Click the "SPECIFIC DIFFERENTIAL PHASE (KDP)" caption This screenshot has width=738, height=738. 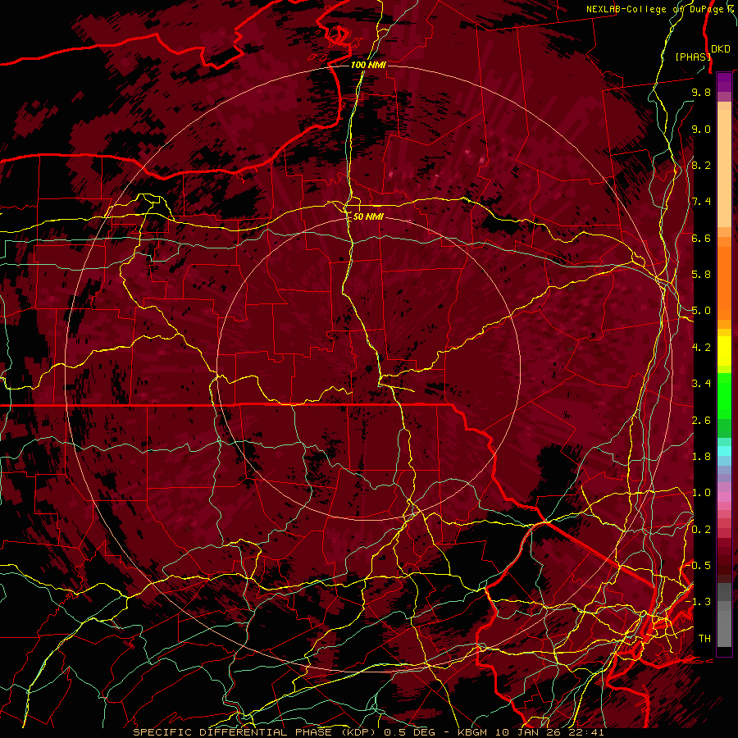click(257, 732)
